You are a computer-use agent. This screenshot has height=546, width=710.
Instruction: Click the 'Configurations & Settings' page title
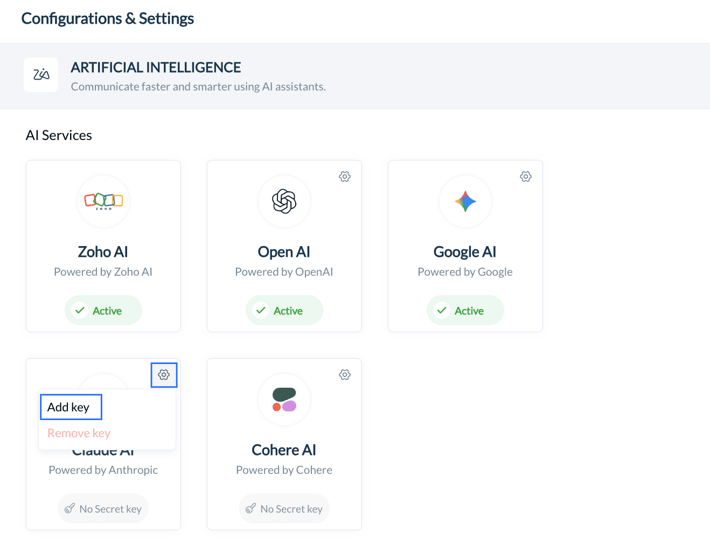coord(108,18)
